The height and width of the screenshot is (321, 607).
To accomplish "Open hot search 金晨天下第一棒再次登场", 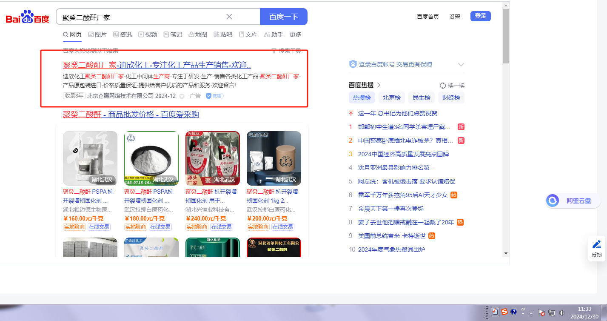I will pos(391,209).
